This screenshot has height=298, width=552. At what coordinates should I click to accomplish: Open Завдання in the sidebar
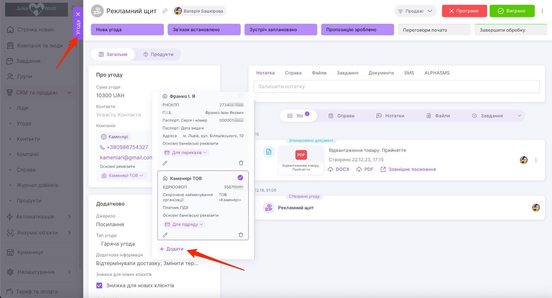[x=24, y=61]
